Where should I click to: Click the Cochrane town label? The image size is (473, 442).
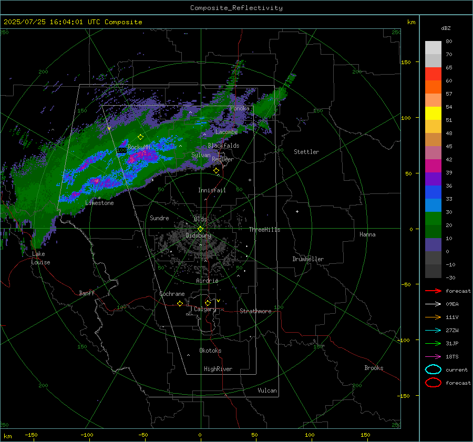point(172,294)
